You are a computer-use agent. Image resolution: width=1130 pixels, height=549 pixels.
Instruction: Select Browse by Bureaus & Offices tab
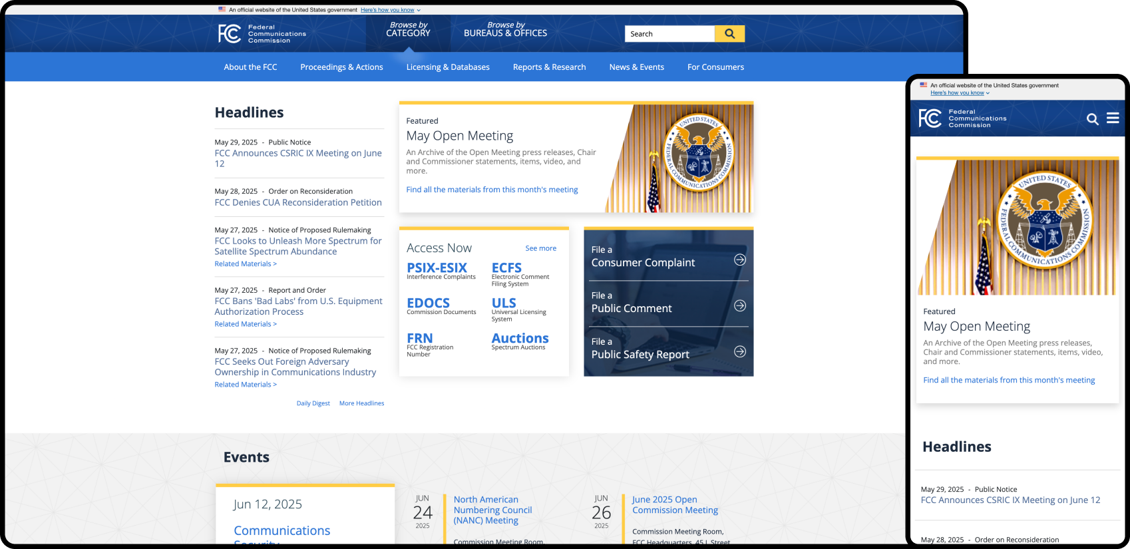pyautogui.click(x=505, y=29)
